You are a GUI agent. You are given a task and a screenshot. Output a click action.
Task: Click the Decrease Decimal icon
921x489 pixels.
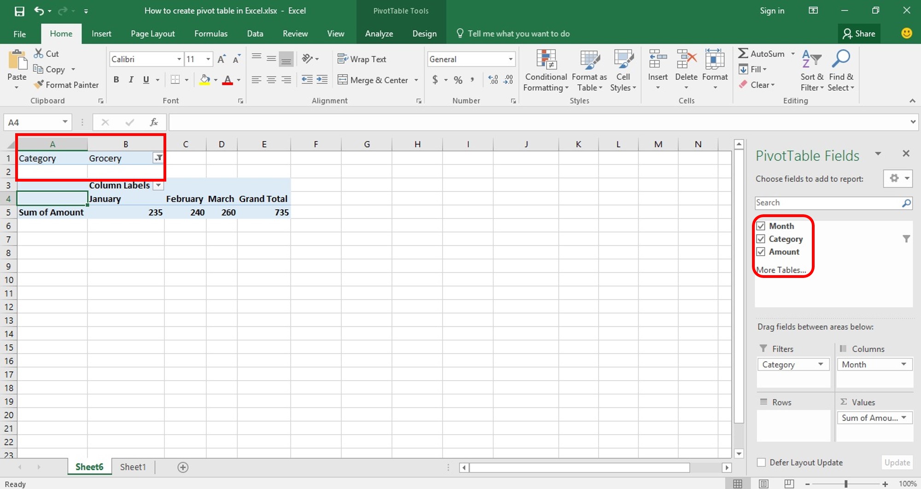pyautogui.click(x=508, y=79)
